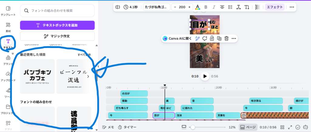Duplicate the selected text element
The image size is (311, 132).
(219, 39)
